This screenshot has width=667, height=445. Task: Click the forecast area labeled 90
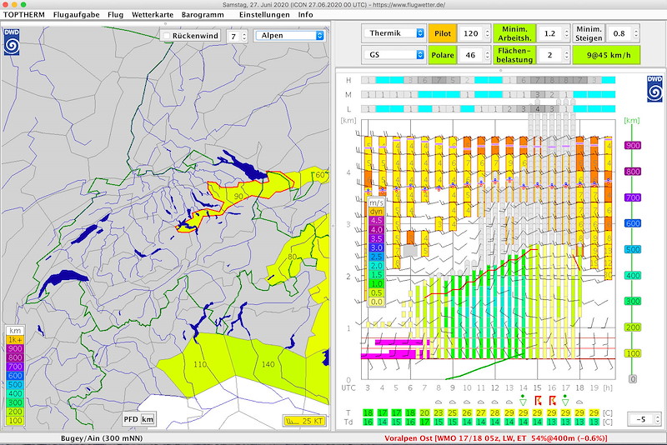click(x=238, y=197)
